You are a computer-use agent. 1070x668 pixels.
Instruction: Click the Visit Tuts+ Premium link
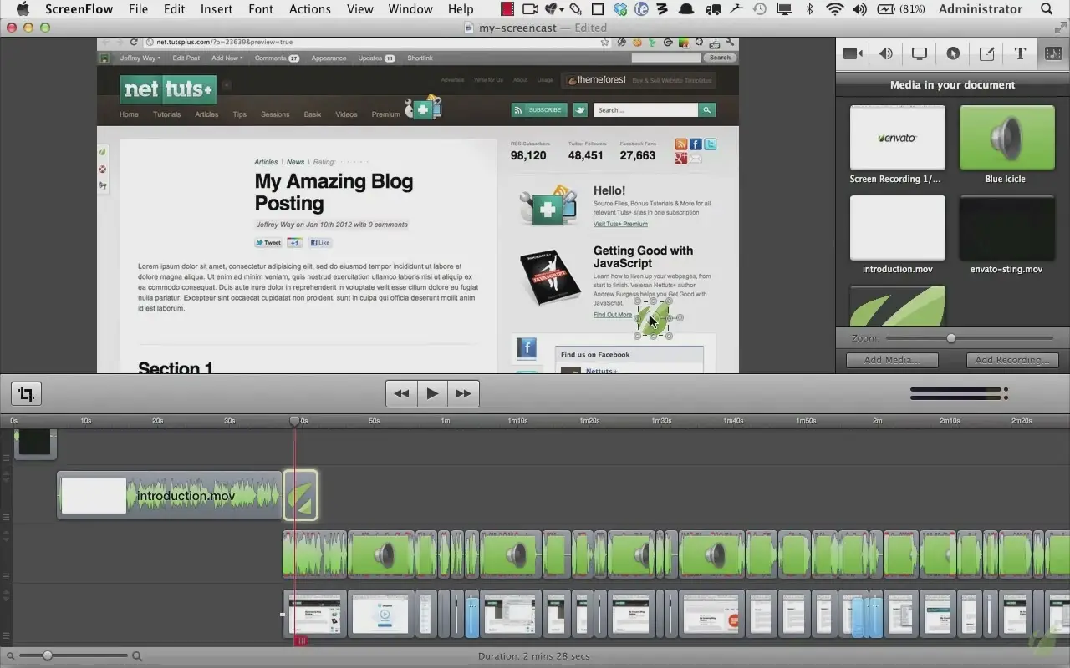pyautogui.click(x=620, y=224)
